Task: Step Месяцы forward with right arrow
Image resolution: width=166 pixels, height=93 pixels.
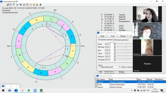Action: 108,47
